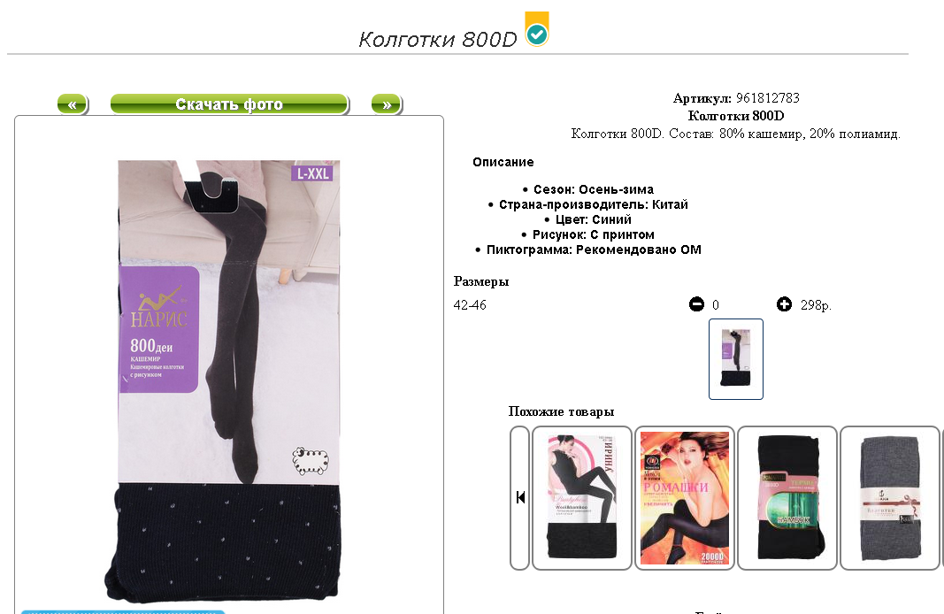Click the 298р. price text
The width and height of the screenshot is (944, 614).
816,305
